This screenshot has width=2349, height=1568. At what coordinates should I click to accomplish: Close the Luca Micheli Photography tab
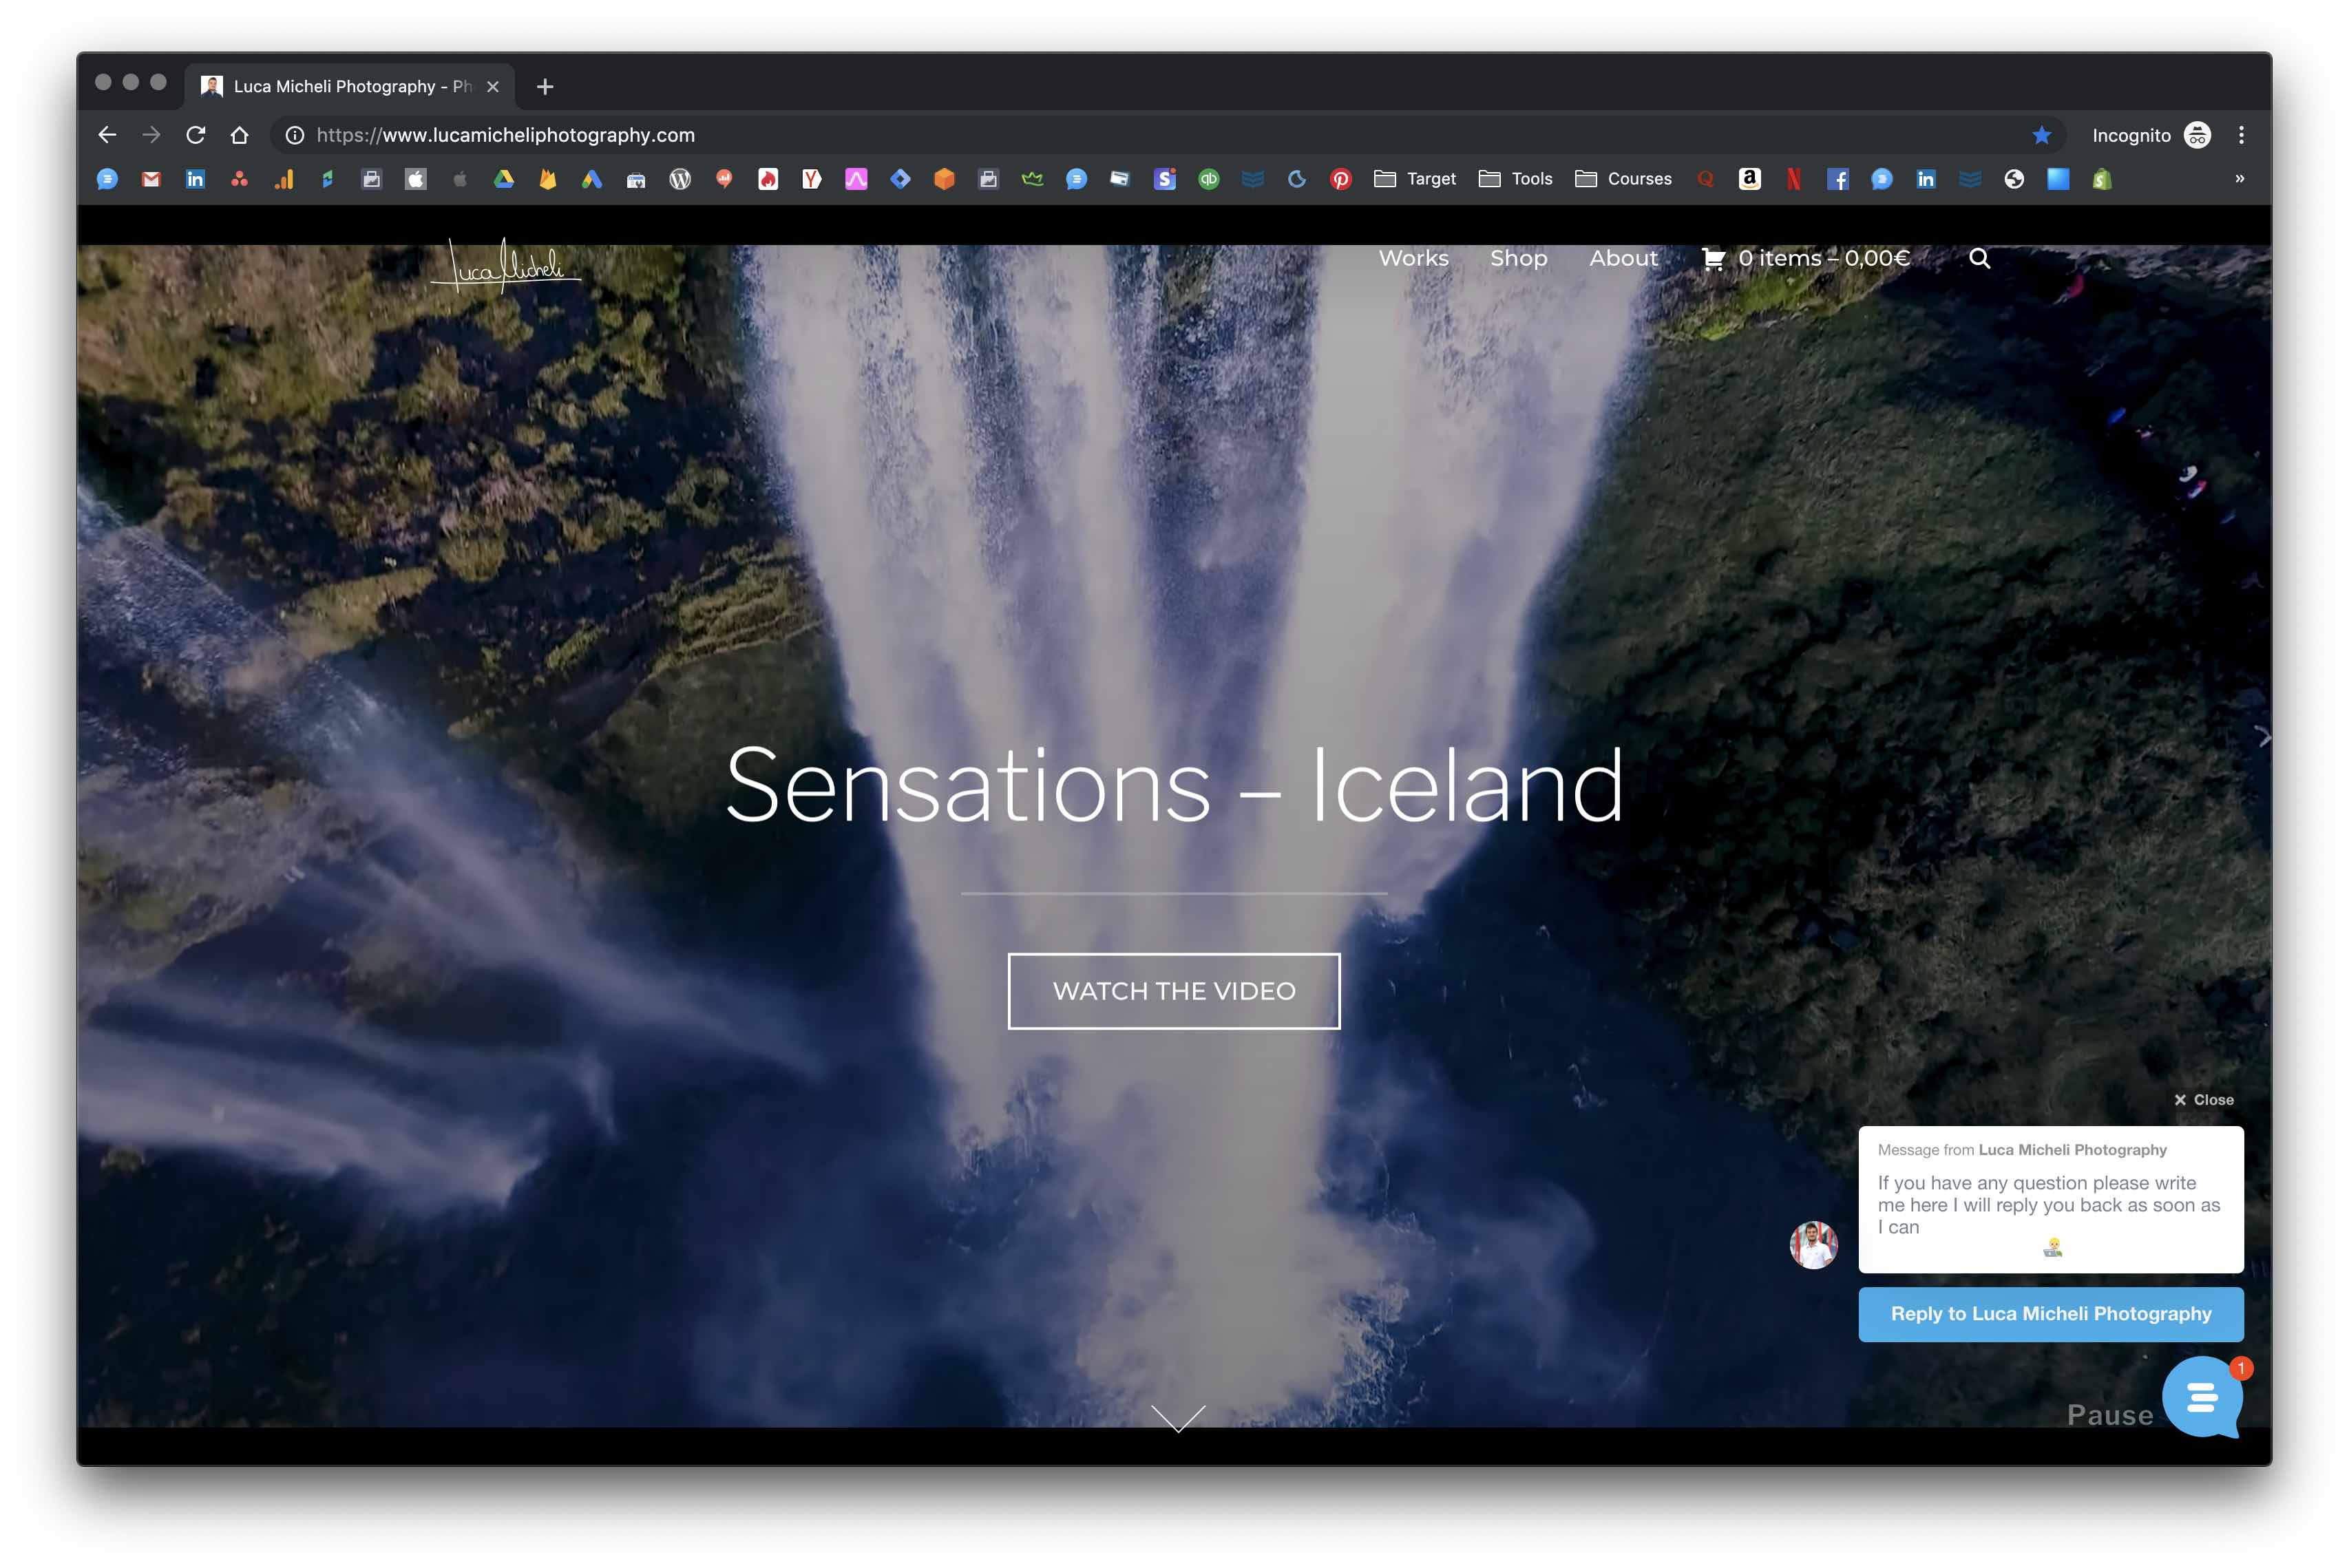pyautogui.click(x=493, y=87)
